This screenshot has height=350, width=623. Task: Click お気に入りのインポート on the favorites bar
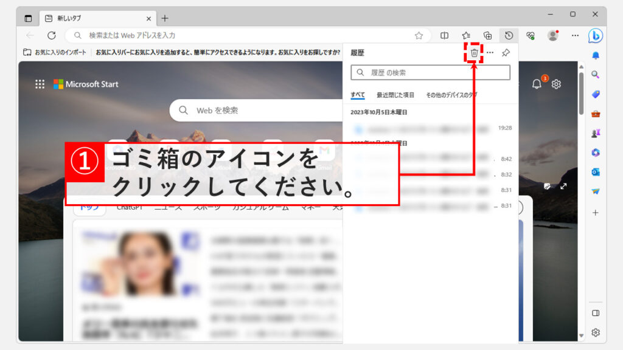(54, 52)
